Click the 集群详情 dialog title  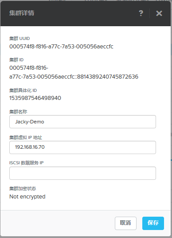[x=22, y=13]
